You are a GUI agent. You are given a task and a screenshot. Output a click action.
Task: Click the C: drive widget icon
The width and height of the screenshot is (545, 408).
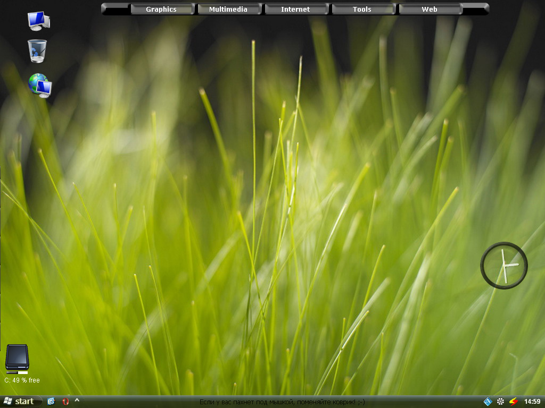[17, 359]
